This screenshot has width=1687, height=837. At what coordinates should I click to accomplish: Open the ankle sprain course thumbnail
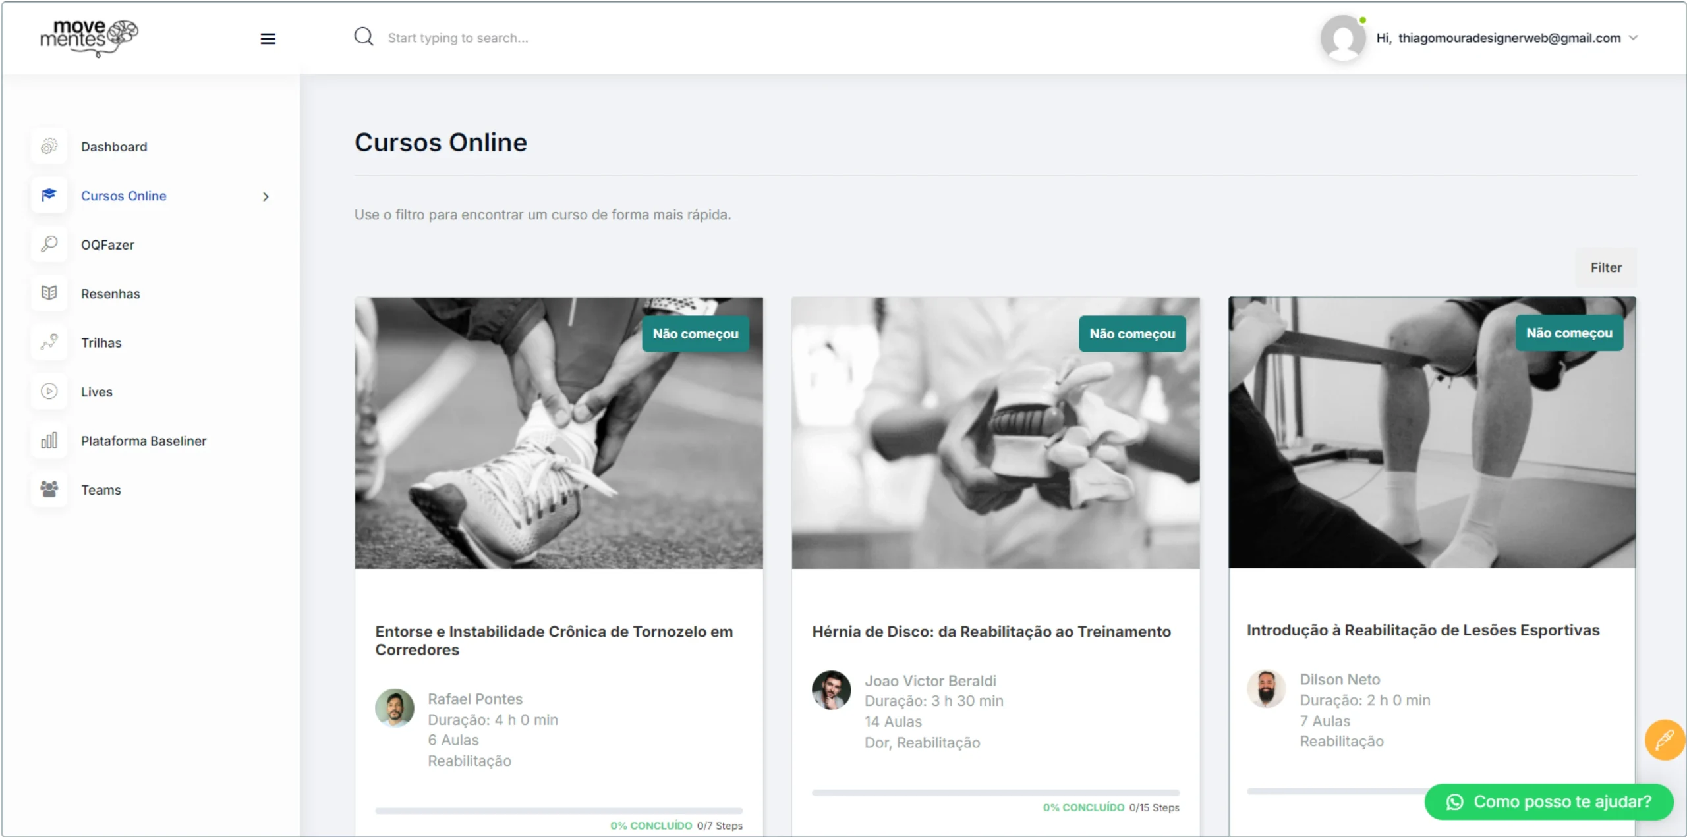[x=559, y=433]
